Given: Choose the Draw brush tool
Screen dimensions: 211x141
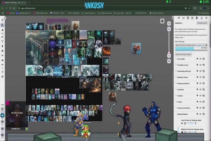Looking at the screenshot, I should pyautogui.click(x=2, y=37).
